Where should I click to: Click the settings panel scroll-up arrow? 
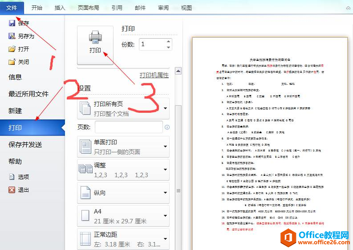[x=179, y=71]
